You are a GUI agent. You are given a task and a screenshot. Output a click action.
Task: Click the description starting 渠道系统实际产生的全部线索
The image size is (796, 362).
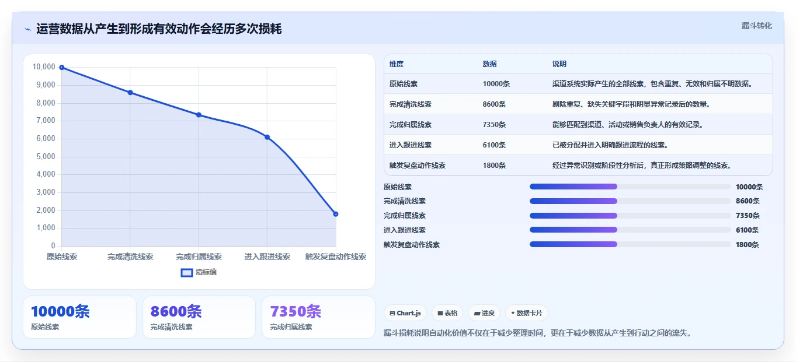652,84
